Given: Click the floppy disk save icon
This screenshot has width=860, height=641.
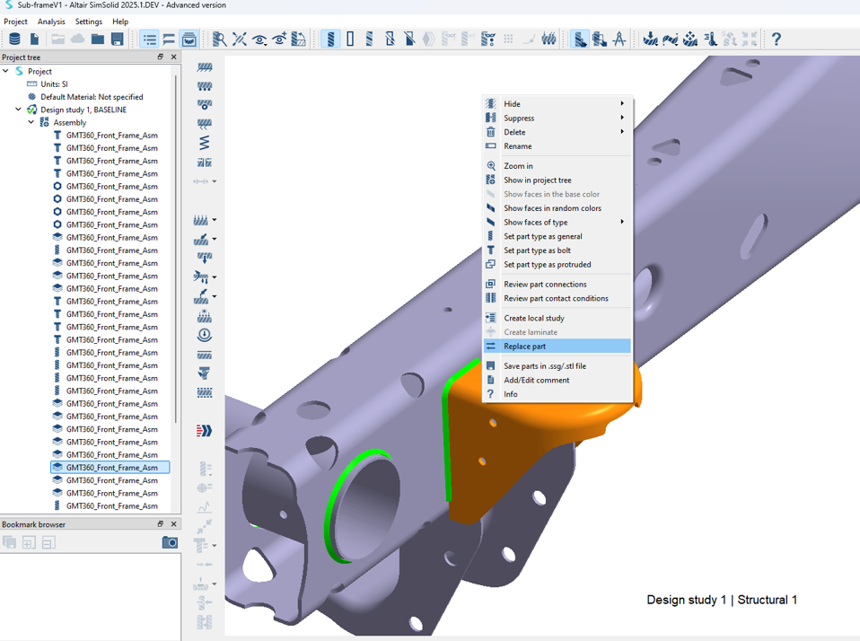Looking at the screenshot, I should coord(117,40).
